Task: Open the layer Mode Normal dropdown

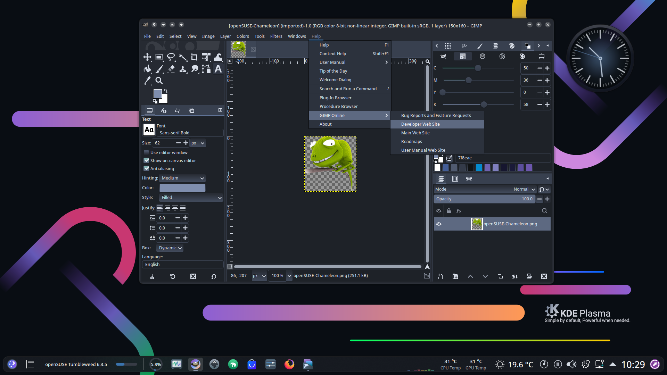Action: 485,189
